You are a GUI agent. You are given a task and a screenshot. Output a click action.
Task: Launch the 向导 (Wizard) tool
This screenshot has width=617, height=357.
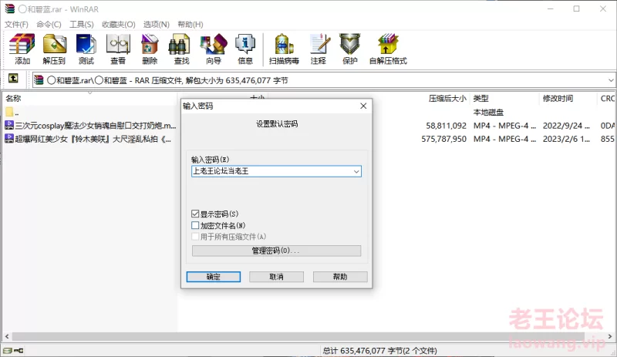click(214, 49)
